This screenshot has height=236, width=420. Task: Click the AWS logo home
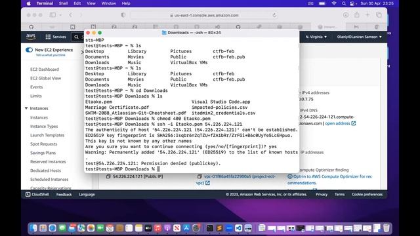[31, 37]
